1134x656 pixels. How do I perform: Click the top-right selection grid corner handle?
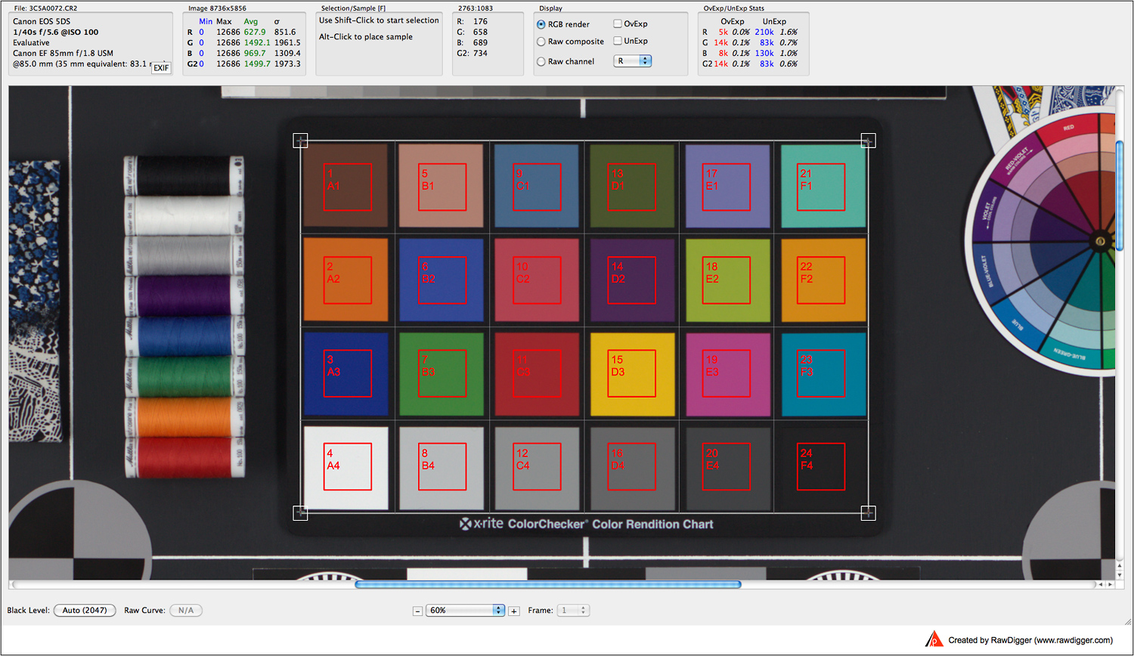[x=868, y=141]
